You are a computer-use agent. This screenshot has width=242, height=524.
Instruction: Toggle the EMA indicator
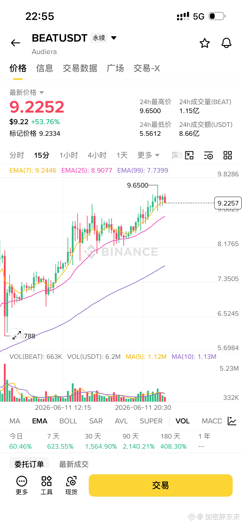point(40,421)
